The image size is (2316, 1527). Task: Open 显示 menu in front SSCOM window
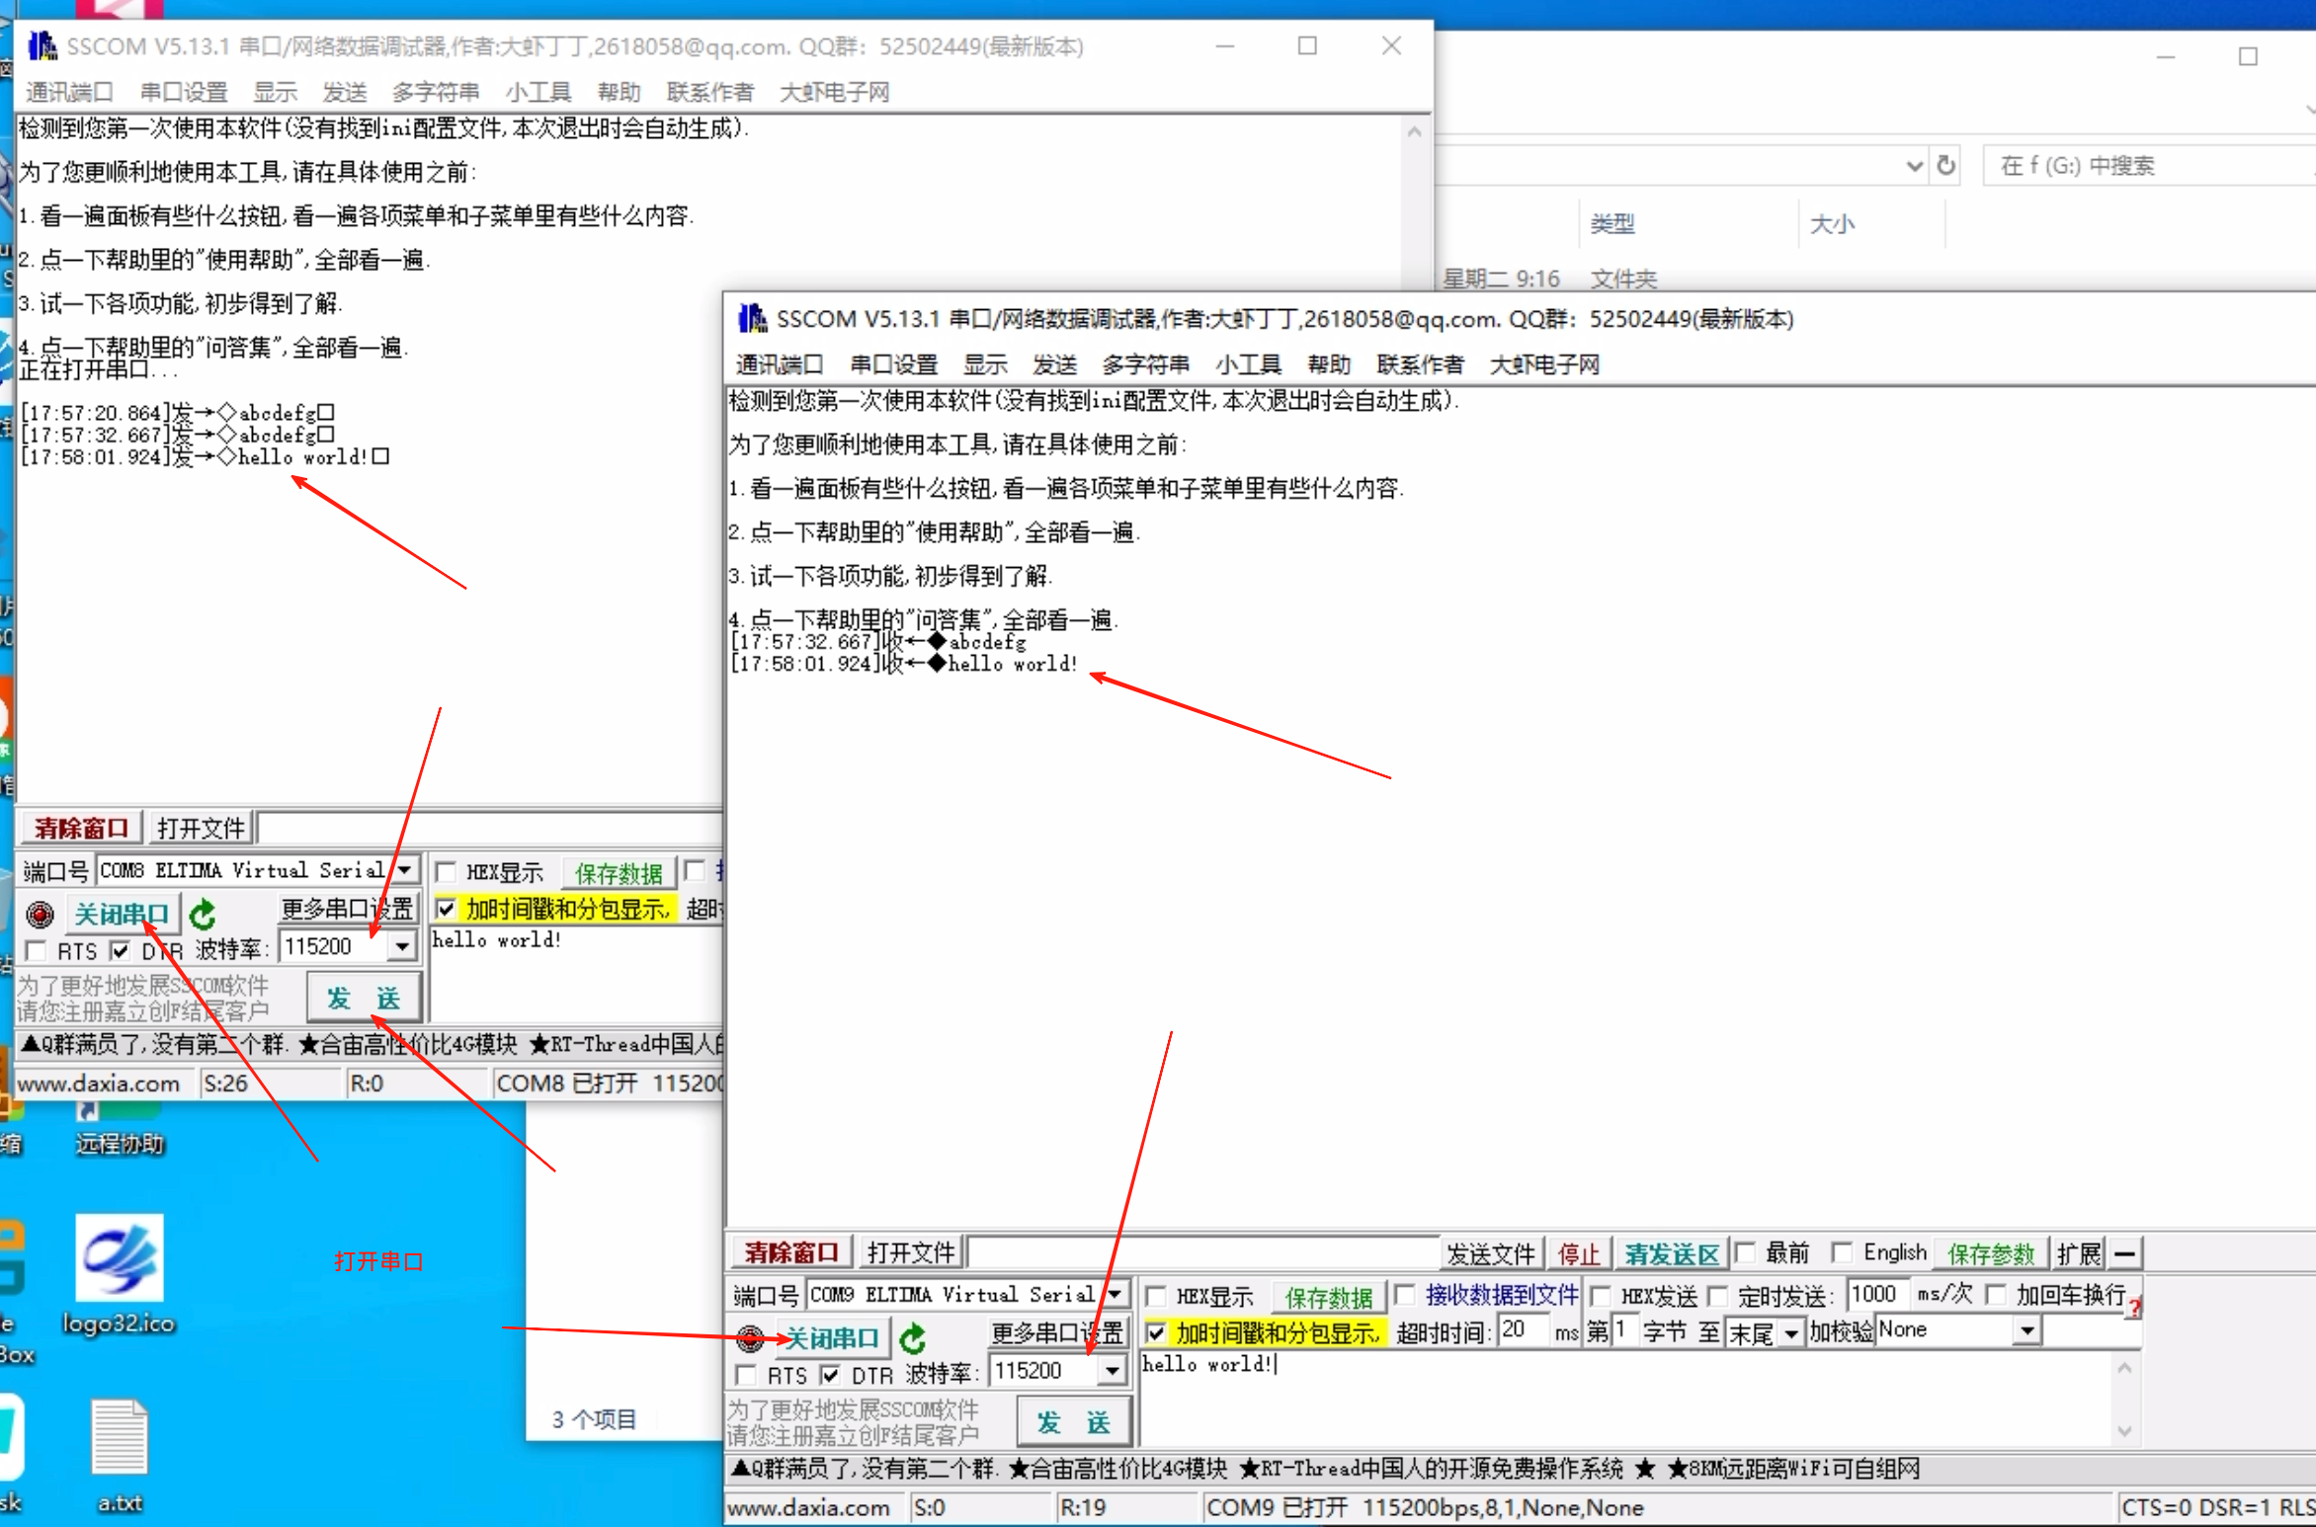click(985, 364)
